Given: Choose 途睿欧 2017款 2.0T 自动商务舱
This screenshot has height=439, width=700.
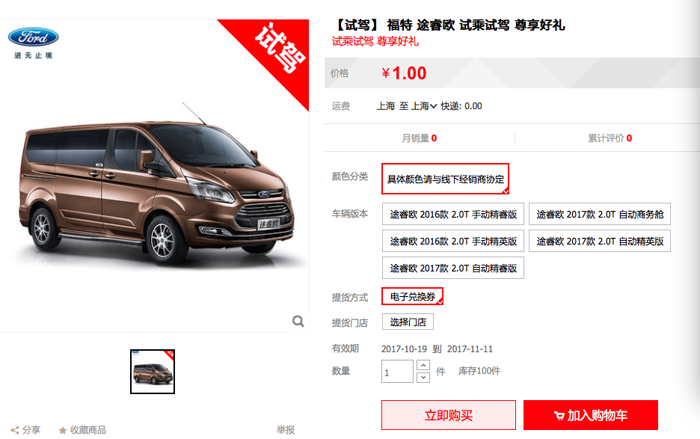Looking at the screenshot, I should (600, 215).
